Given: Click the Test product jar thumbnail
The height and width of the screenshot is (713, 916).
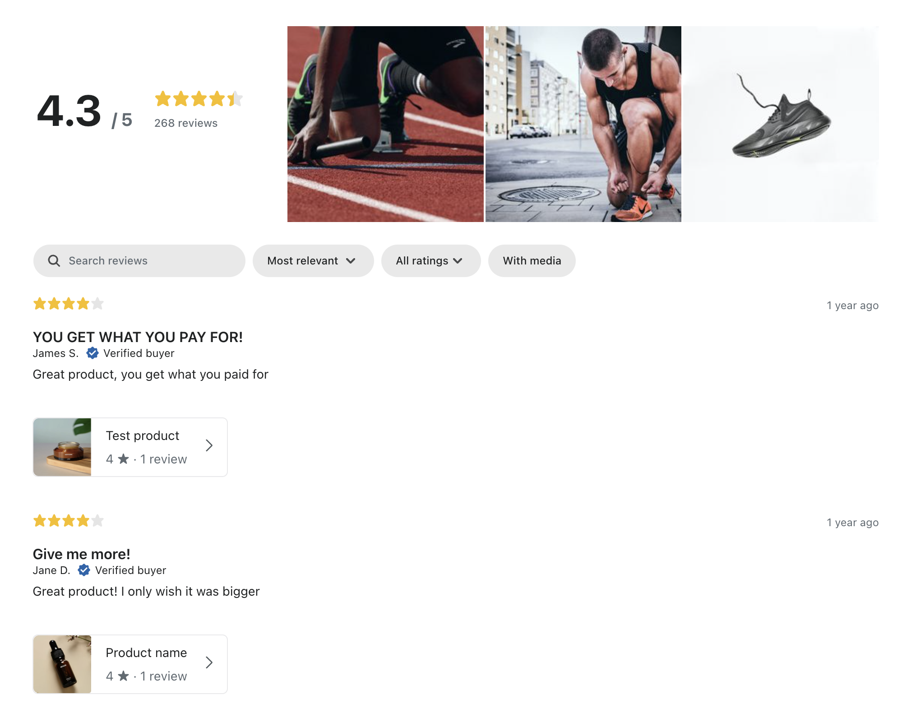Looking at the screenshot, I should [62, 447].
